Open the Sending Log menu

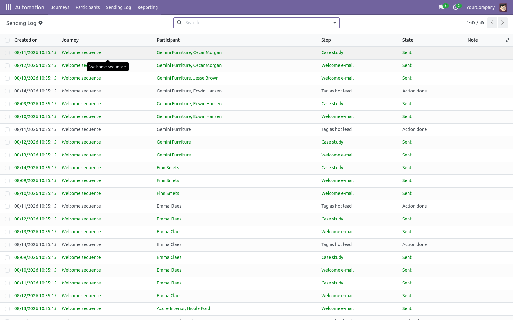coord(119,7)
